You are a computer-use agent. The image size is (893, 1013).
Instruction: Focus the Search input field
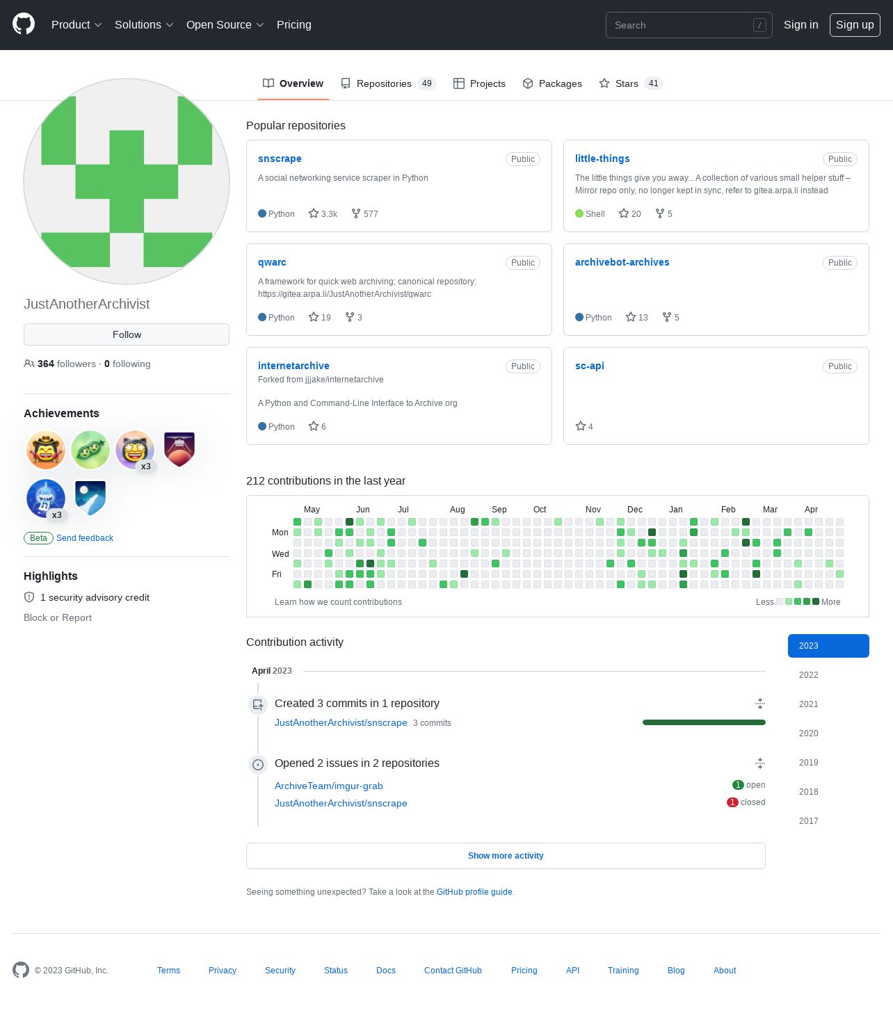pos(689,25)
